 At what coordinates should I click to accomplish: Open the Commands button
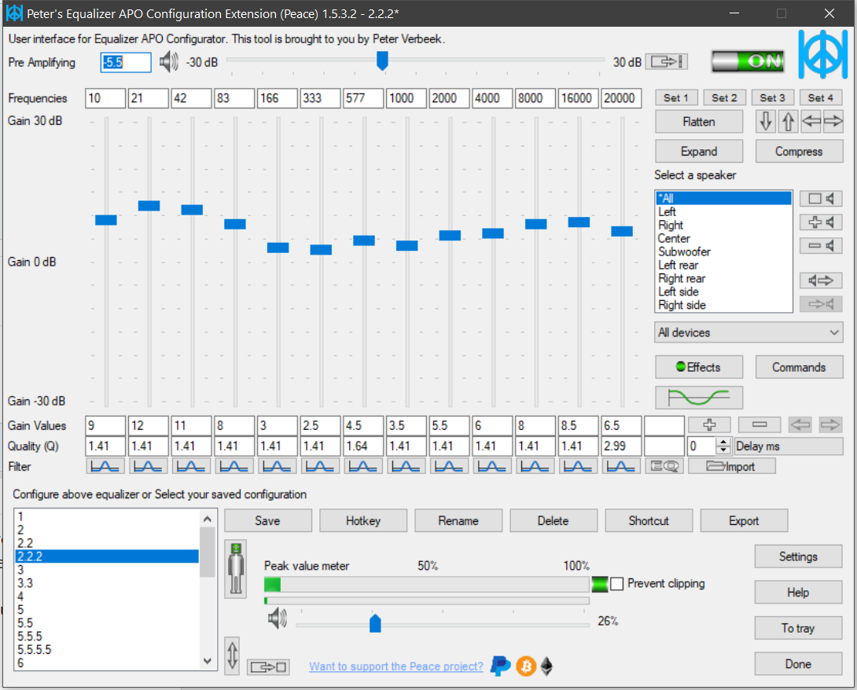tap(799, 367)
